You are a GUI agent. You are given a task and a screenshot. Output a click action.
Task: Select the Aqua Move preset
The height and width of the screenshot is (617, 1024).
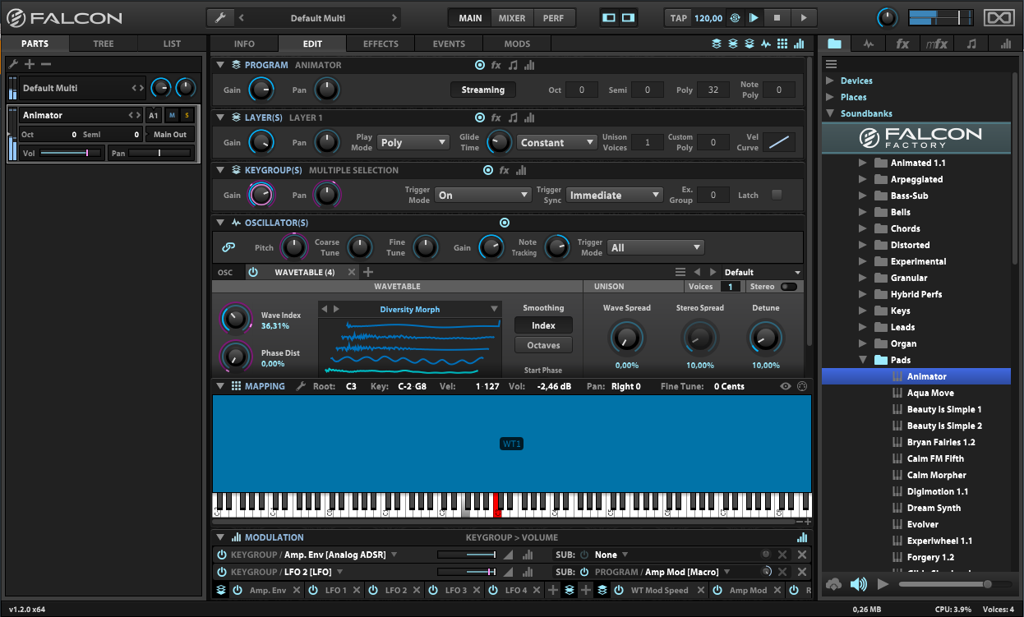pos(930,393)
